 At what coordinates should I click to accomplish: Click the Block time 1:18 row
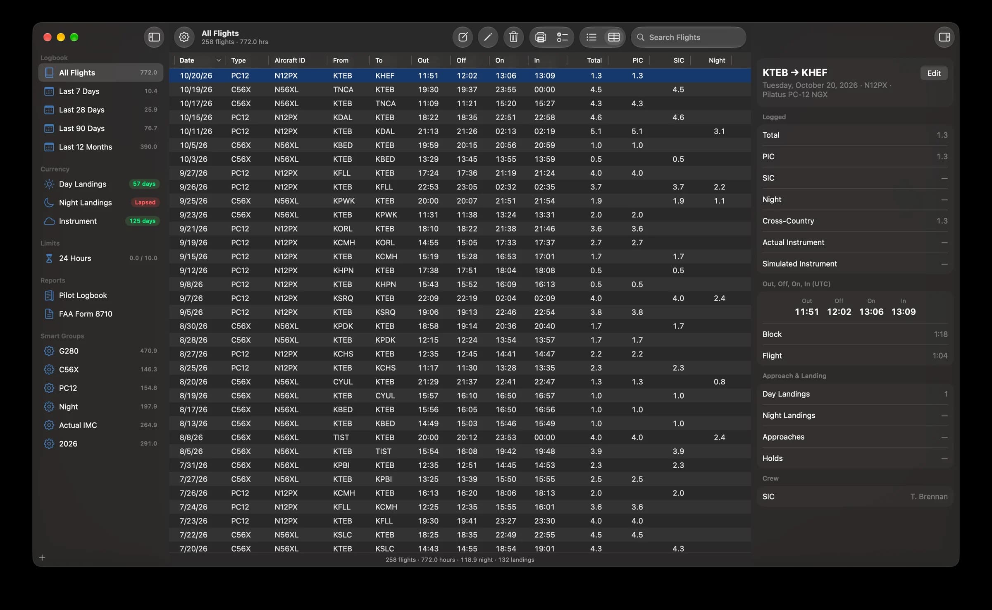point(855,334)
